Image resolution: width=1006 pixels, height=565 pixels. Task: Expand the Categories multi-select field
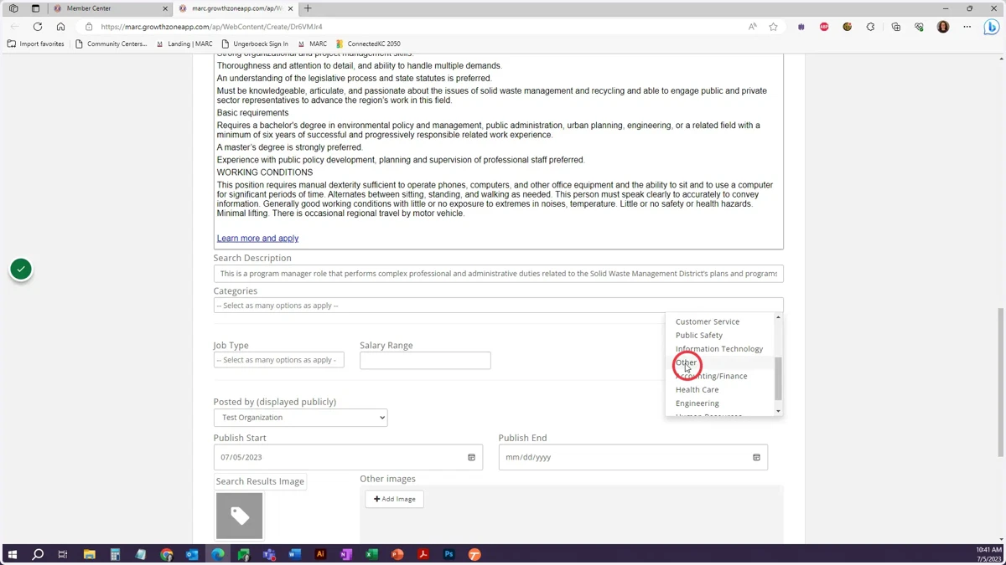(x=498, y=306)
